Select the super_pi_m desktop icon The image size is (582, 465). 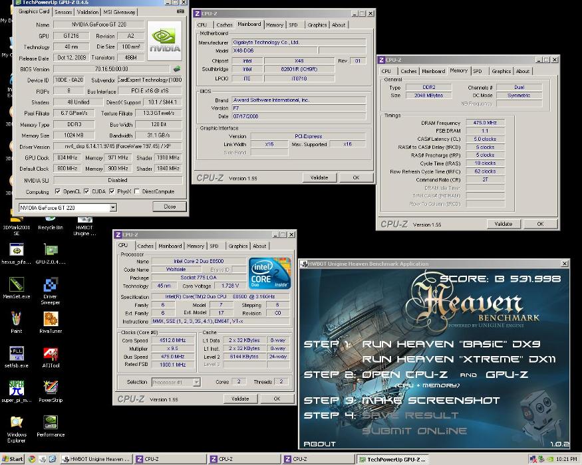click(x=16, y=391)
